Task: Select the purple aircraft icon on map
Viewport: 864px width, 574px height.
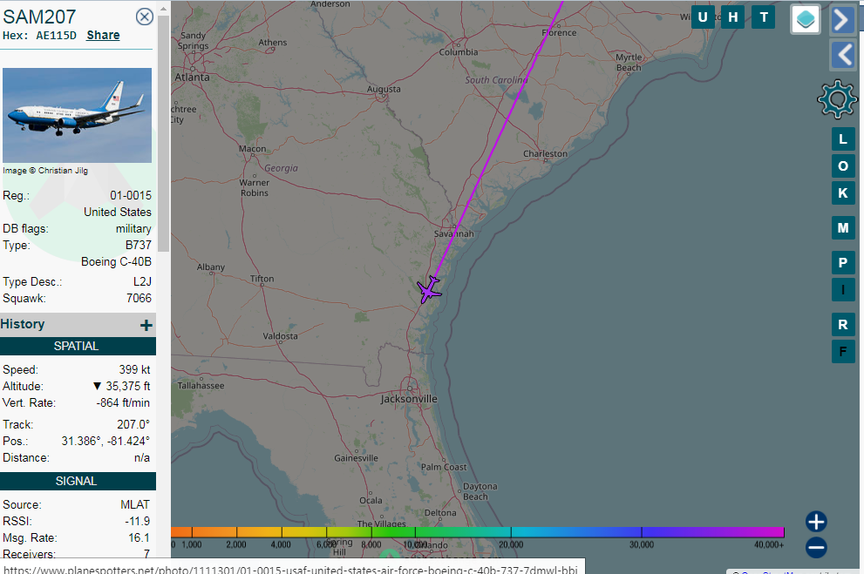Action: pos(429,289)
